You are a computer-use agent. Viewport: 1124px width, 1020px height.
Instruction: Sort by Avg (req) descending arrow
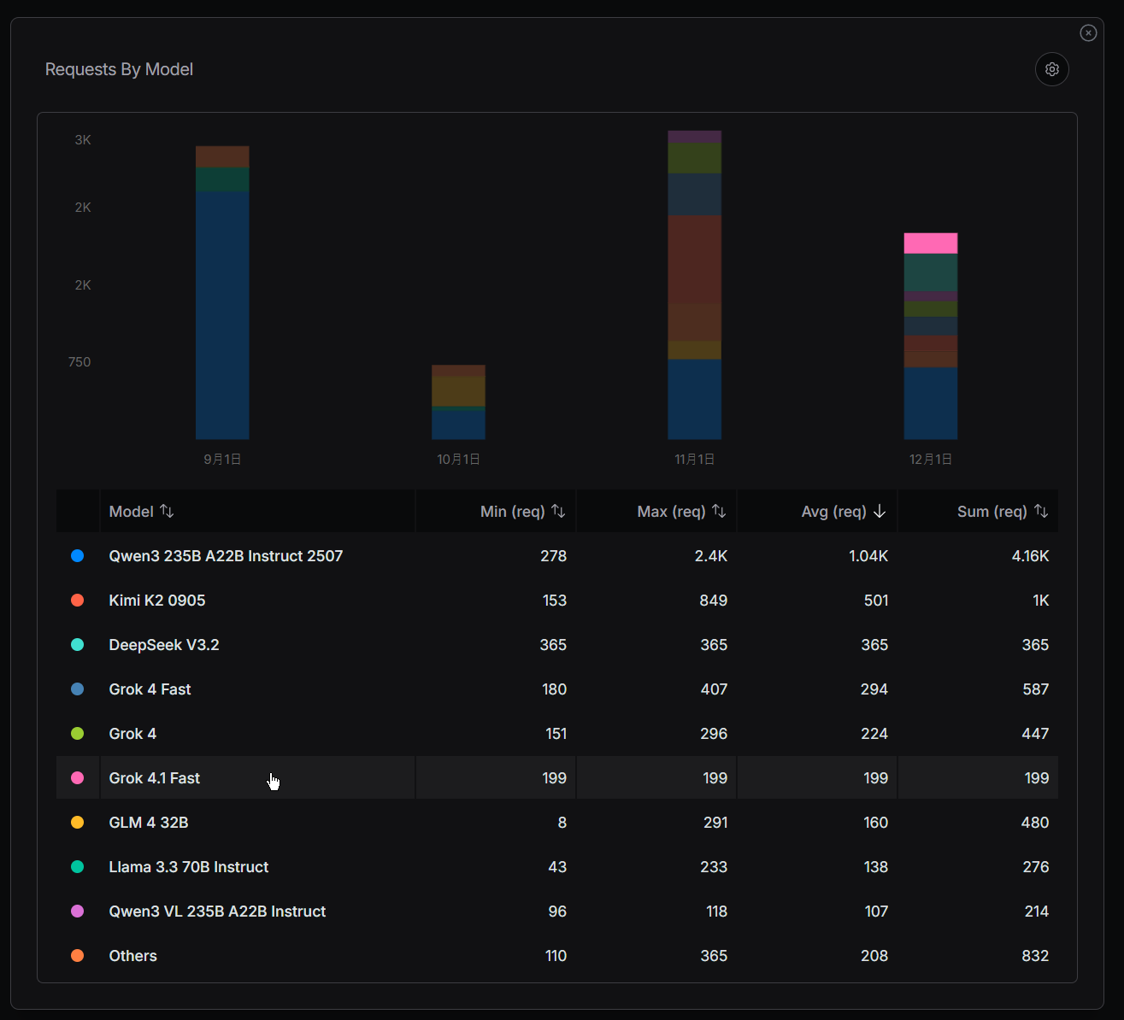coord(880,511)
